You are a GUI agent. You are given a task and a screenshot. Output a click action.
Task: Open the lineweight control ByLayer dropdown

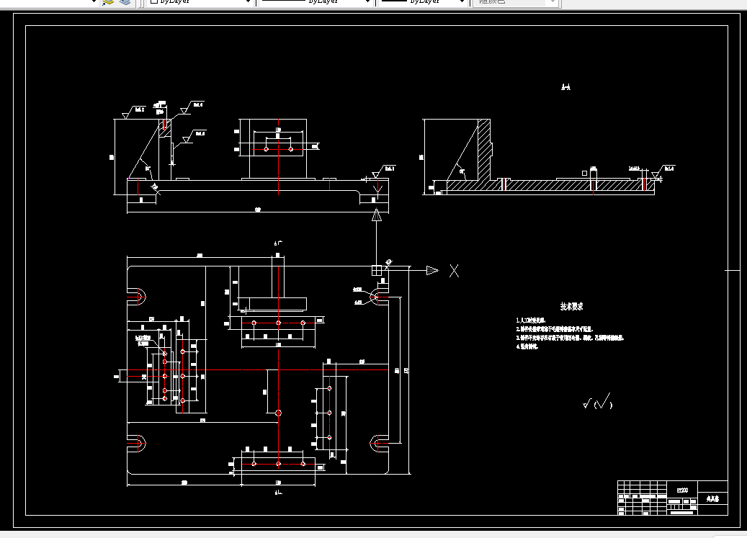pos(422,2)
